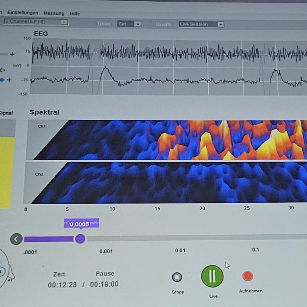
Task: Open the 2 Channel ILF HD dropdown
Action: tap(36, 22)
